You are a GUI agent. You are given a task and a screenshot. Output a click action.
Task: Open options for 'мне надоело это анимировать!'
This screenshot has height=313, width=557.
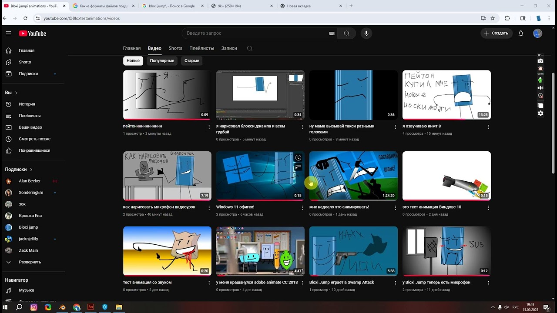point(396,208)
